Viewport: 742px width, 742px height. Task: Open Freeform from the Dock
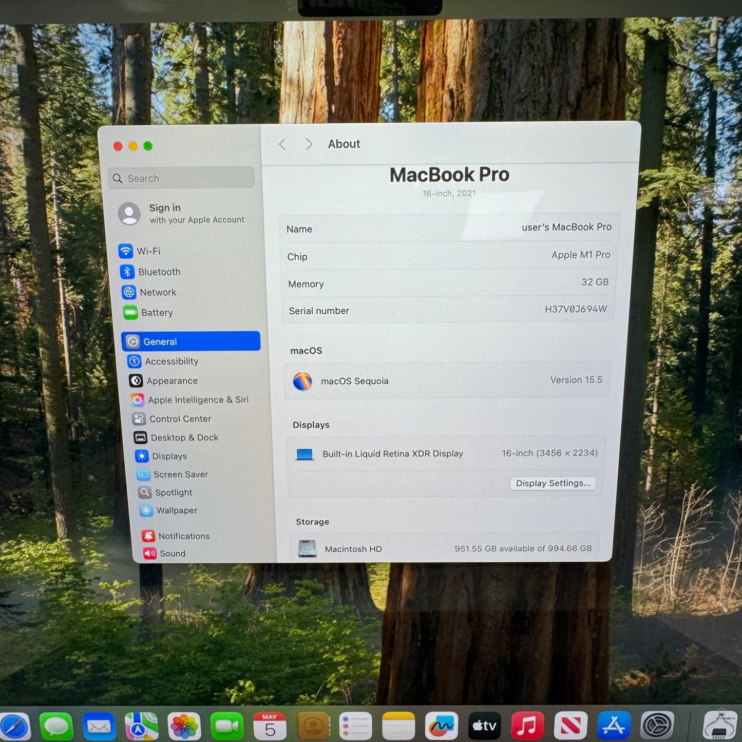(442, 726)
